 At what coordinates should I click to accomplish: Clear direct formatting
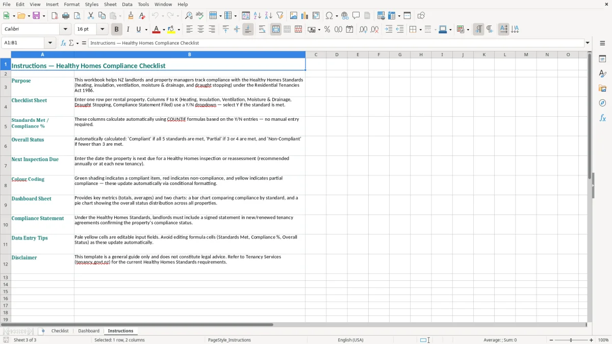click(x=142, y=16)
